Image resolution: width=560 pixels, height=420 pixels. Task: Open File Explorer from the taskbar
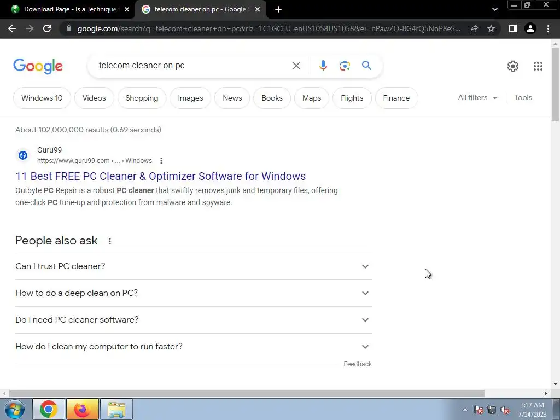click(116, 409)
